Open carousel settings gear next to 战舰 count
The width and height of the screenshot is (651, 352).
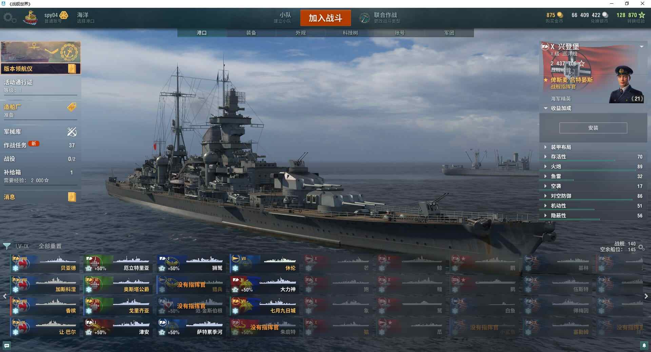pyautogui.click(x=641, y=247)
